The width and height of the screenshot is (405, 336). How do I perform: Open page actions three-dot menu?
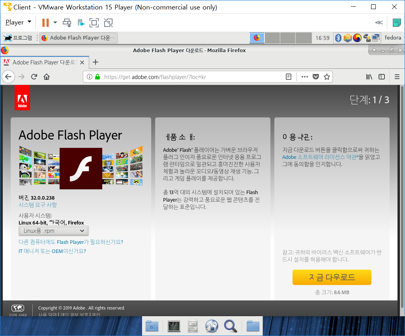click(304, 77)
